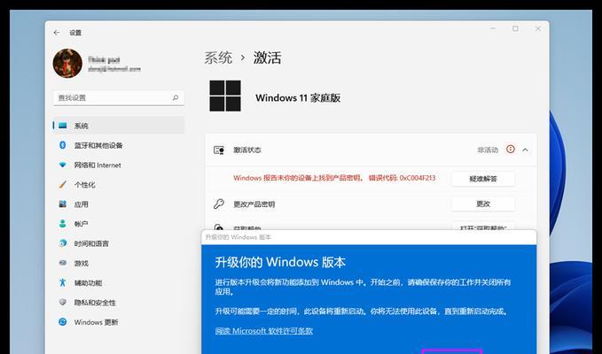The image size is (602, 354).
Task: Click 系统 in the breadcrumb
Action: click(x=218, y=58)
